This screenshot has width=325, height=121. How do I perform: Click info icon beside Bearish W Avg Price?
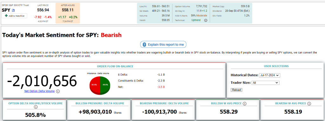click(x=309, y=103)
